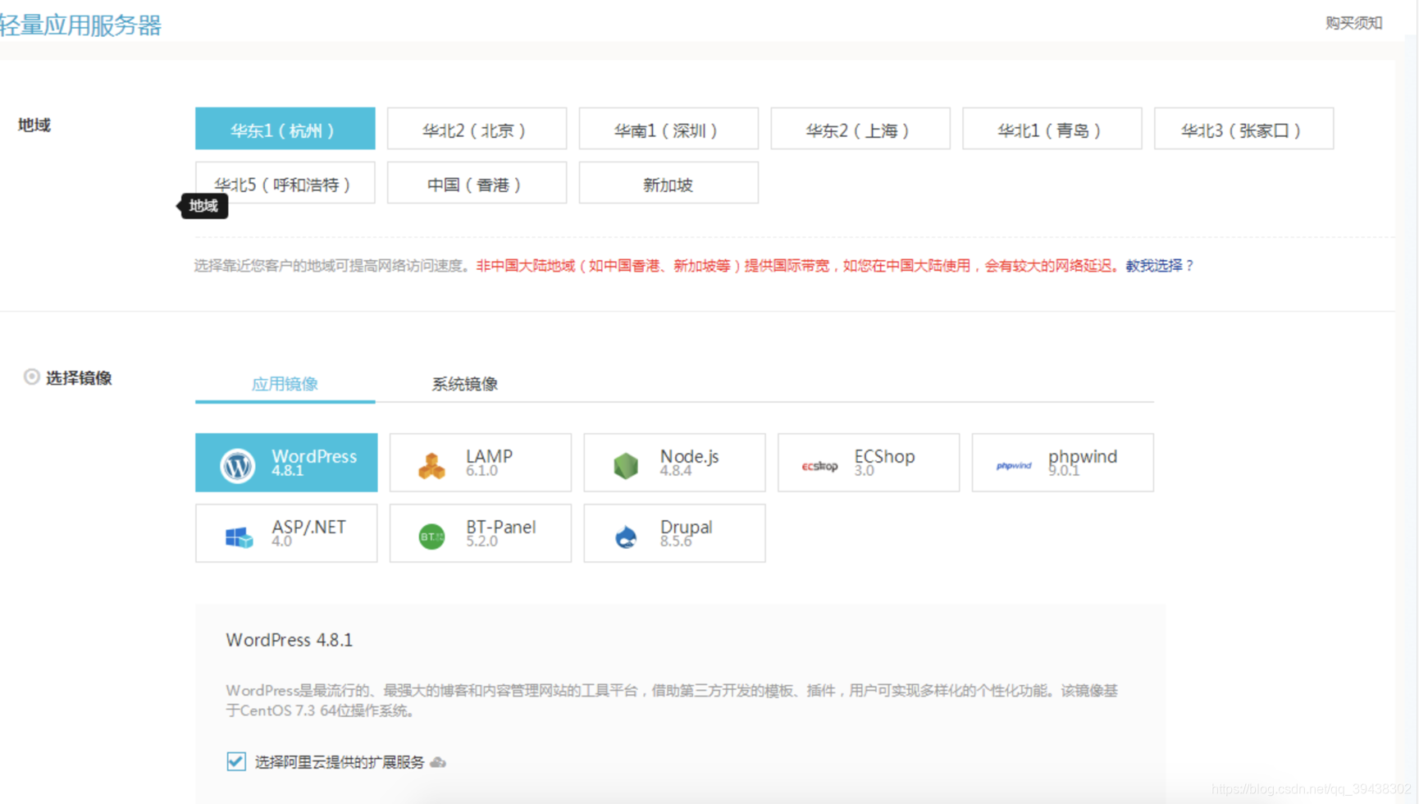The width and height of the screenshot is (1419, 804).
Task: Open the 应用镜像 tab
Action: tap(285, 383)
